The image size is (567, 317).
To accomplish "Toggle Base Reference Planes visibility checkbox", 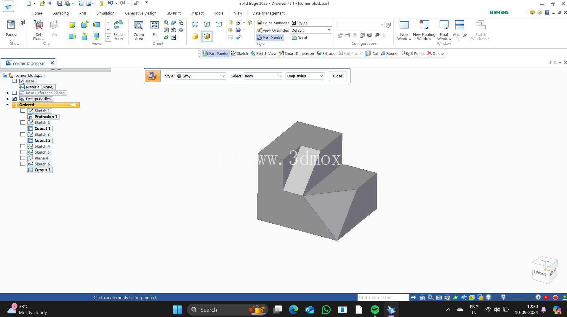I will pyautogui.click(x=14, y=93).
